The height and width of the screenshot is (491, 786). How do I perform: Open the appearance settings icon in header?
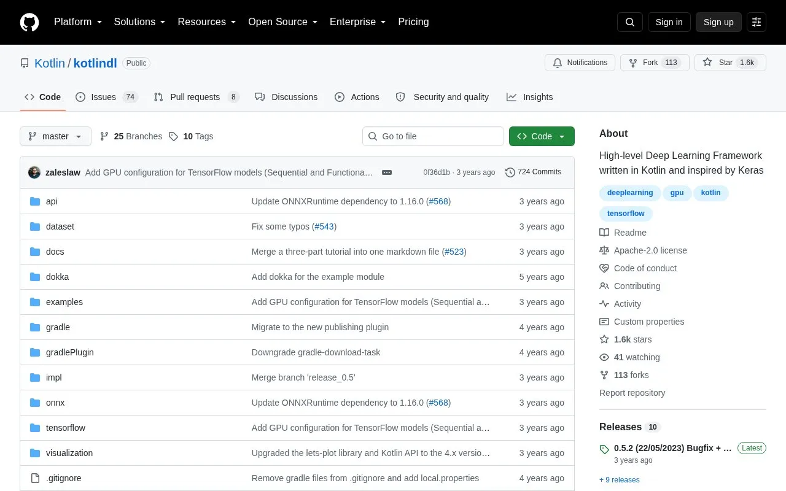click(x=757, y=22)
